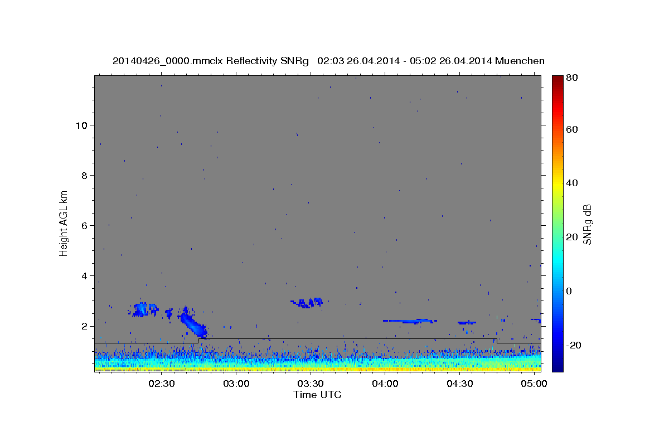Click the colorbar value 80
Screen dimensions: 669x446
tap(571, 78)
